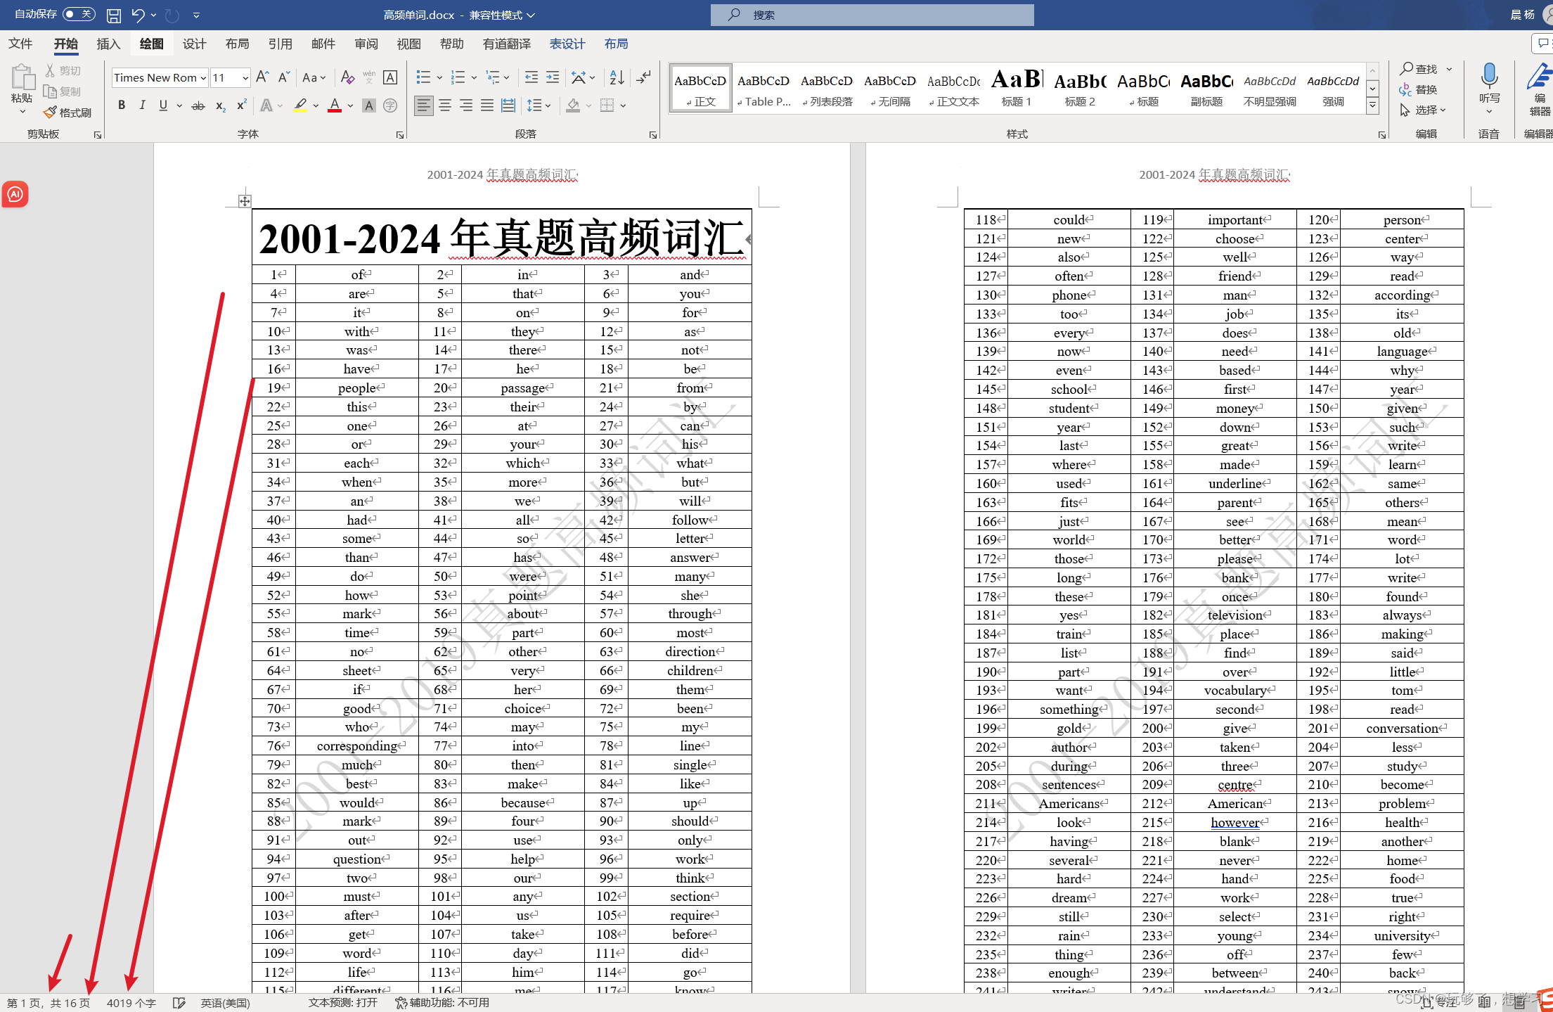Click the Undo arrow in title bar

(138, 15)
